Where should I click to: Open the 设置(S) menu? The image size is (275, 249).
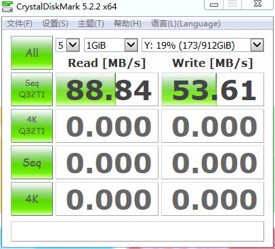(x=55, y=24)
